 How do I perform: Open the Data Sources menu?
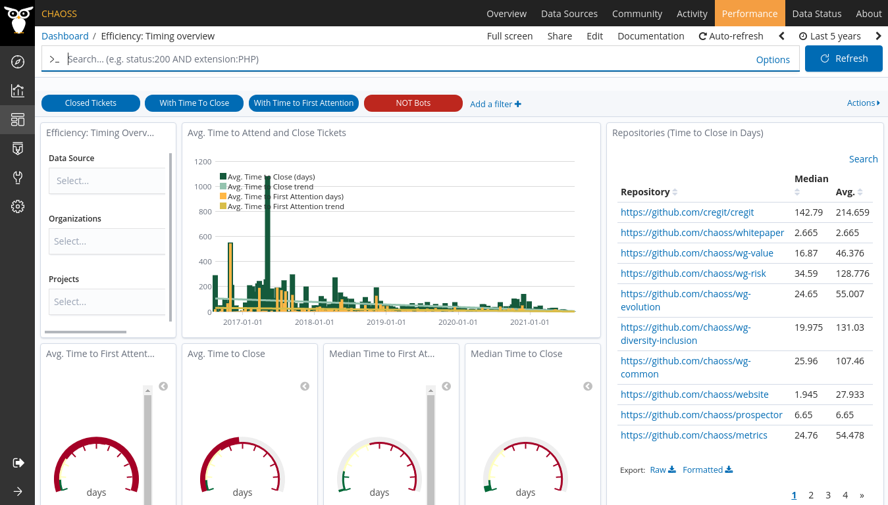pyautogui.click(x=569, y=13)
